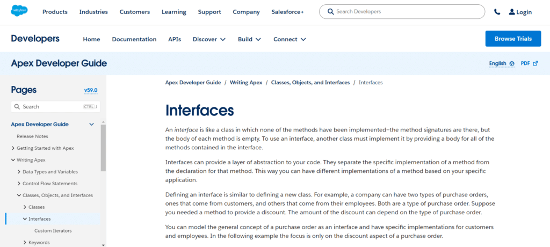The width and height of the screenshot is (550, 247).
Task: Click the Salesforce cloud logo
Action: [x=19, y=11]
